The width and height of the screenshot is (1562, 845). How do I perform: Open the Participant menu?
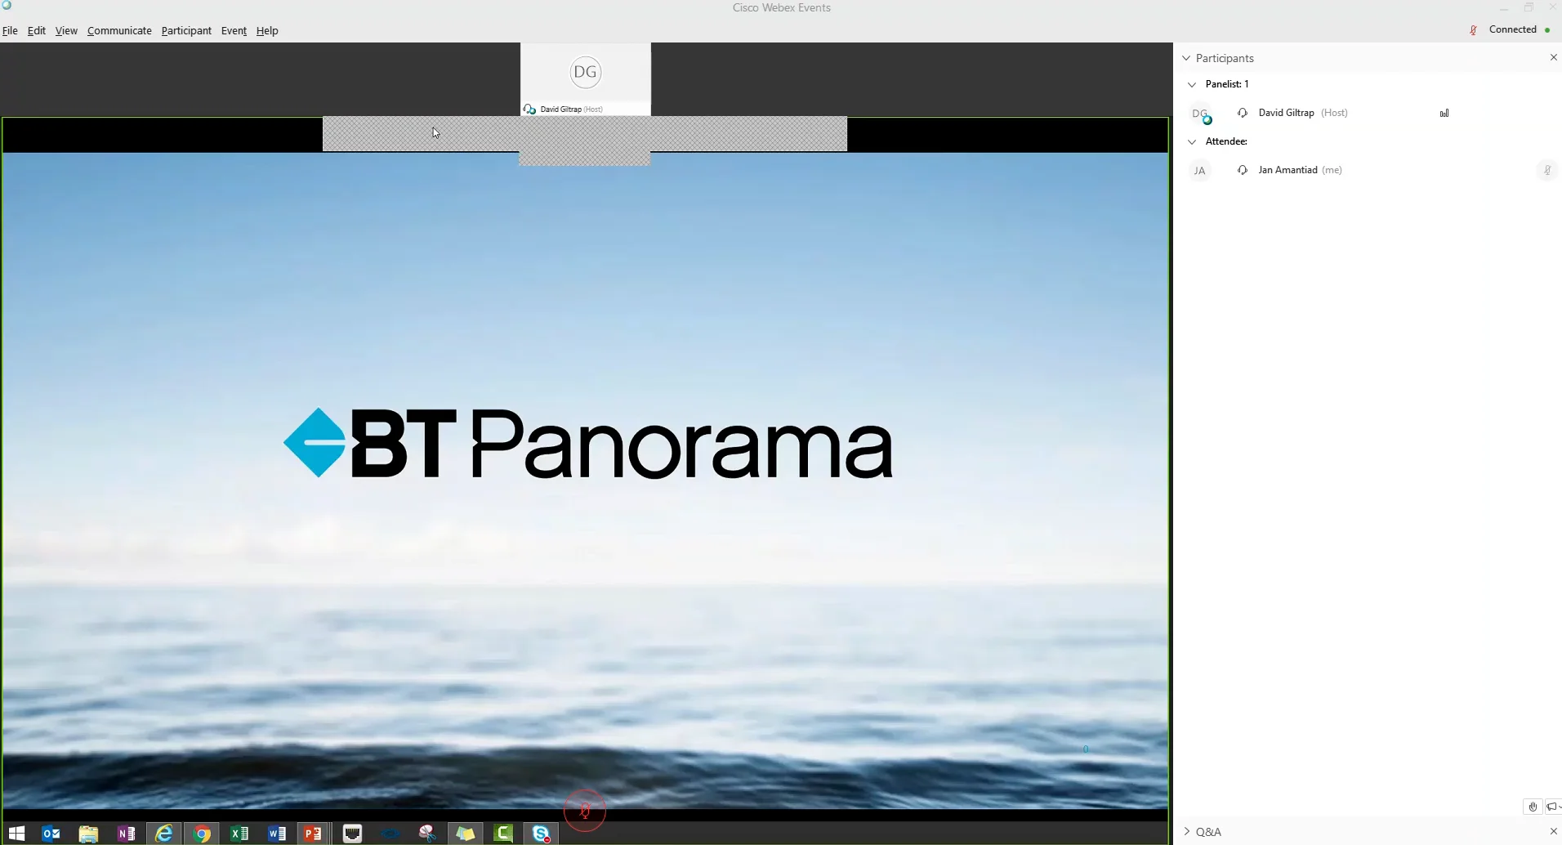(186, 30)
